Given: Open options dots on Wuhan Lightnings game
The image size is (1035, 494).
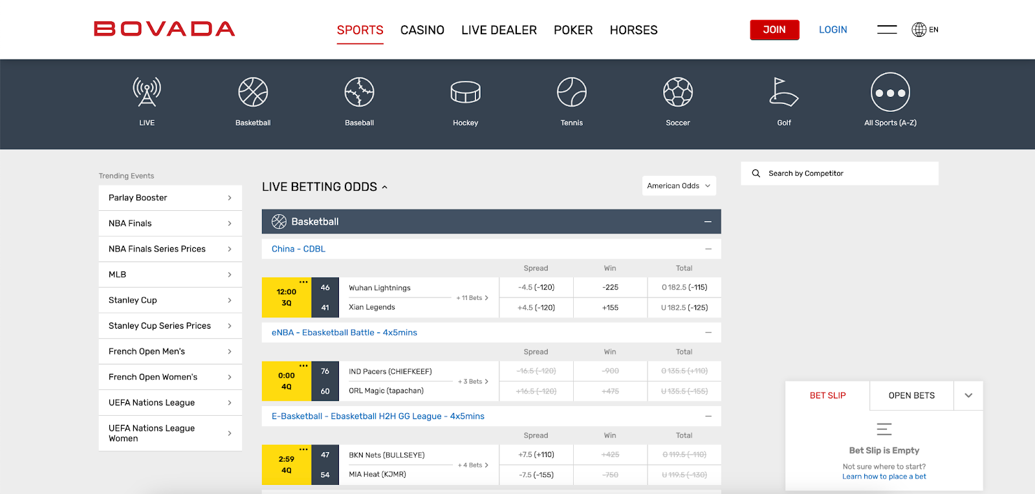Looking at the screenshot, I should click(x=303, y=282).
